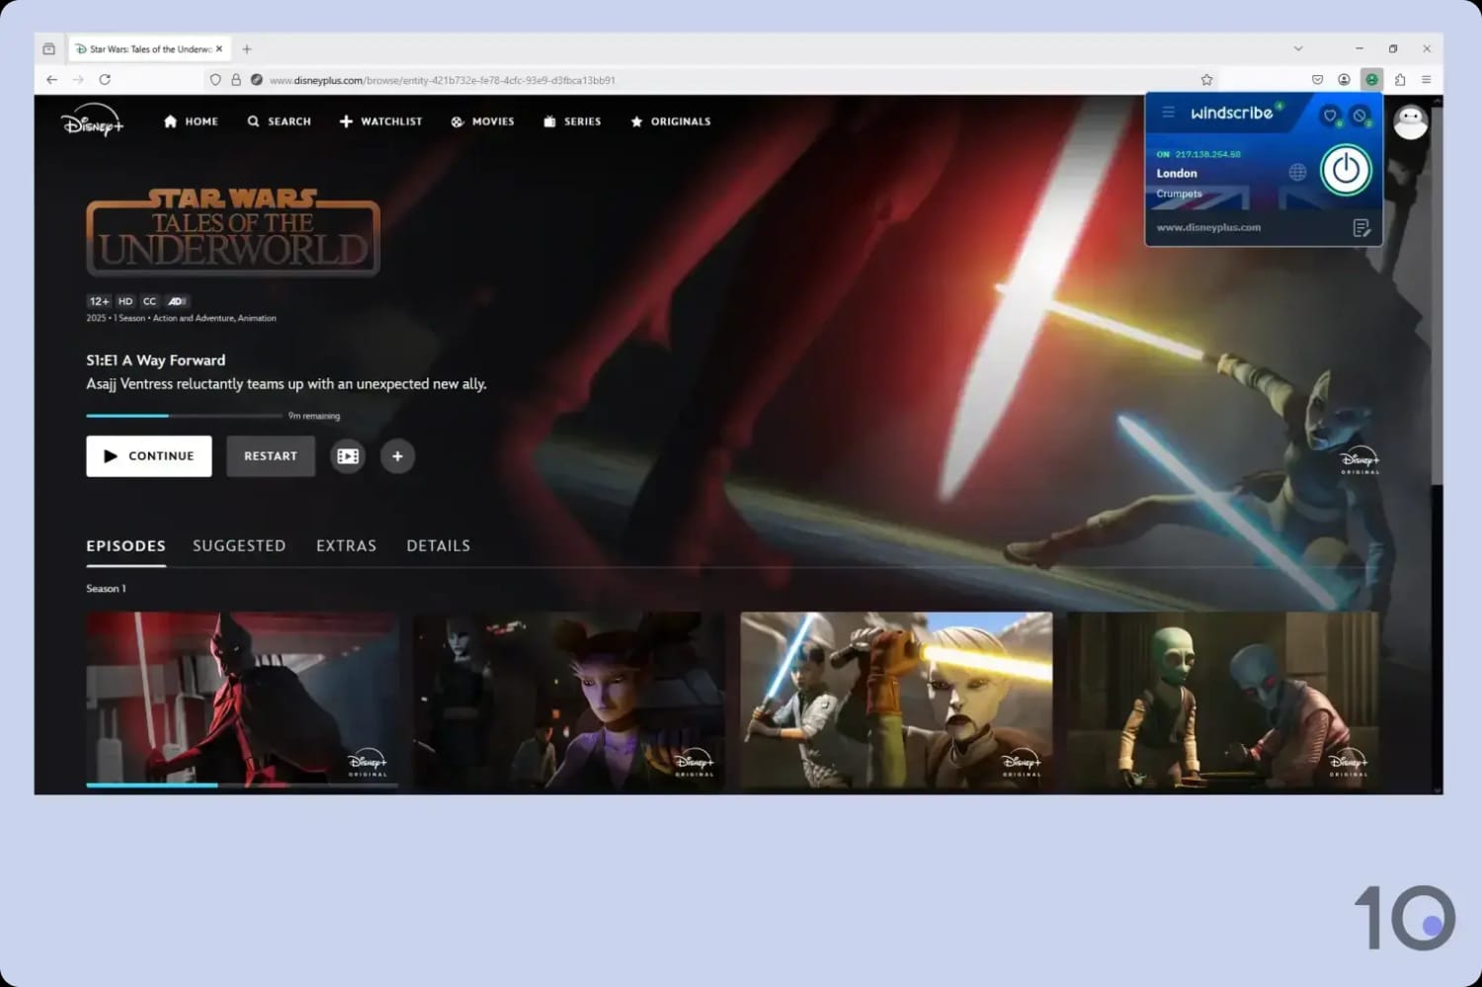Toggle the Windscribe favorites heart

(1330, 116)
